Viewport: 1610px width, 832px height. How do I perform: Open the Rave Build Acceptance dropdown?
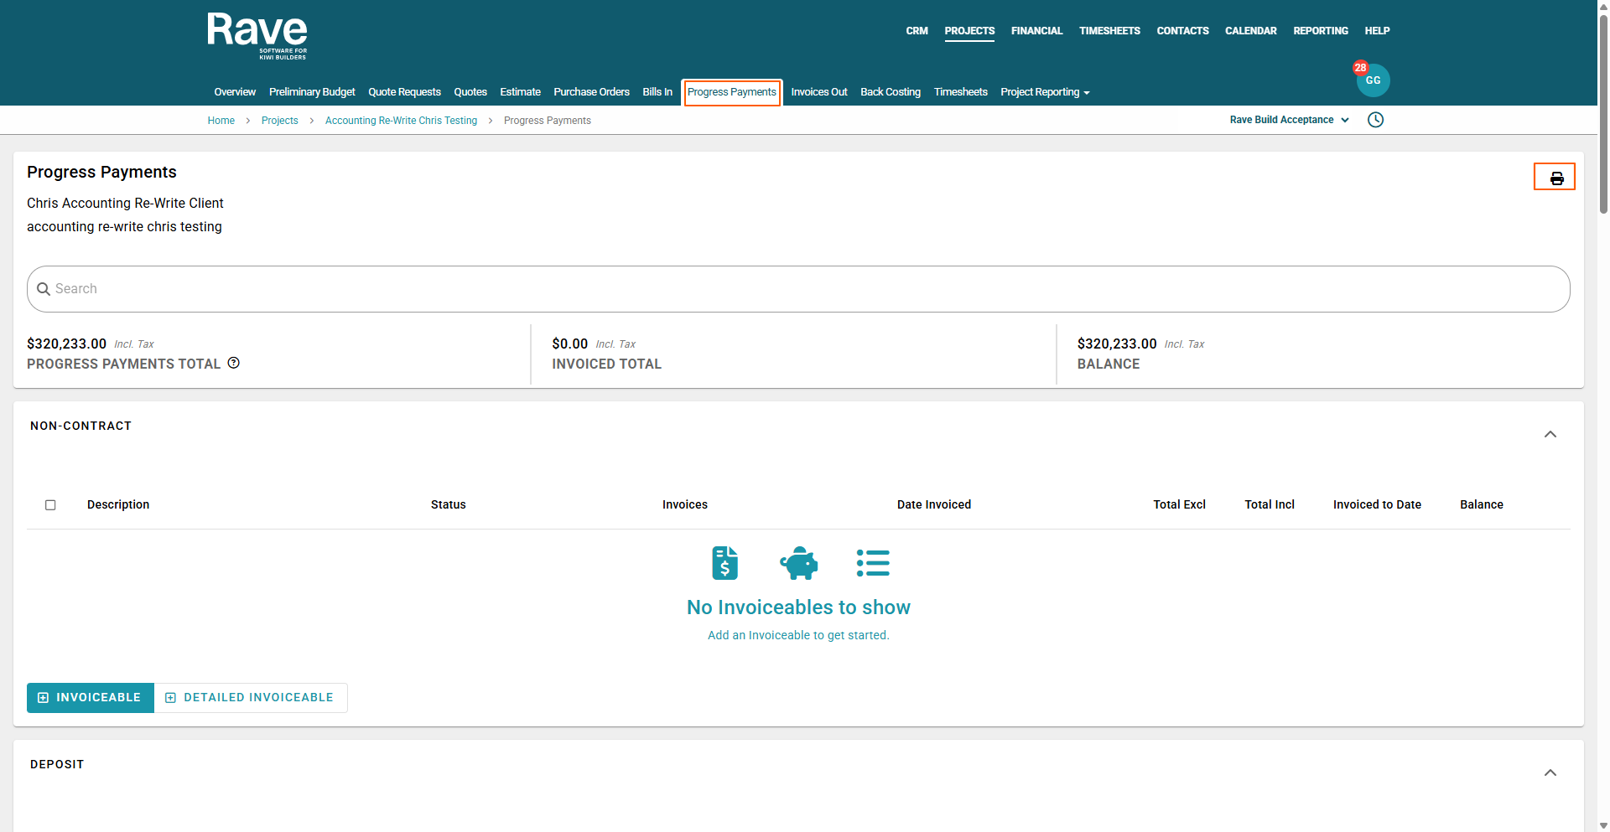[x=1289, y=120]
